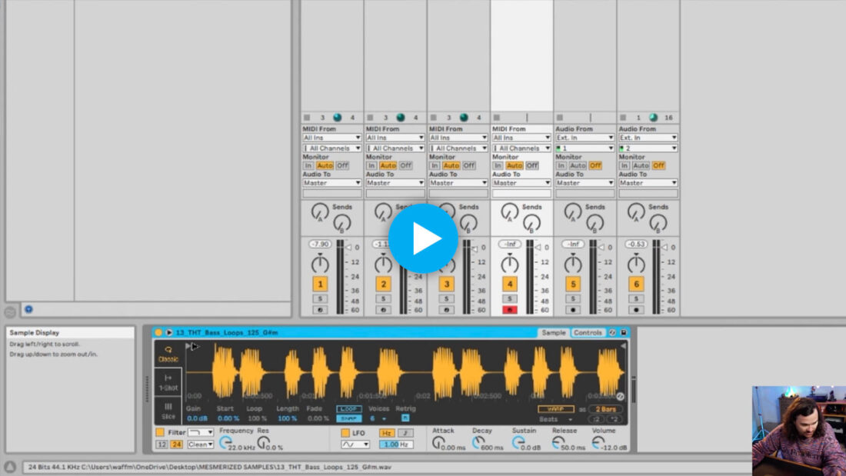Screen dimensions: 846x476
Task: Enable the Simpler Filter switch
Action: tap(160, 432)
